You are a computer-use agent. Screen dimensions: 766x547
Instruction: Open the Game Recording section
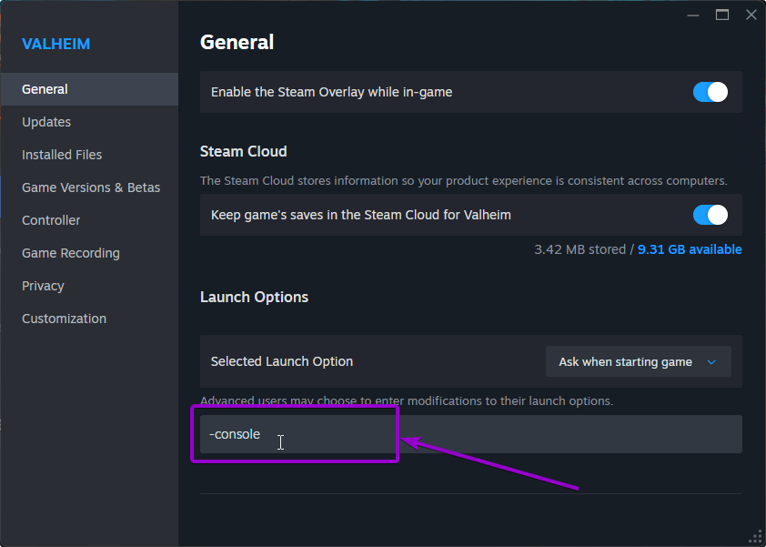point(89,253)
